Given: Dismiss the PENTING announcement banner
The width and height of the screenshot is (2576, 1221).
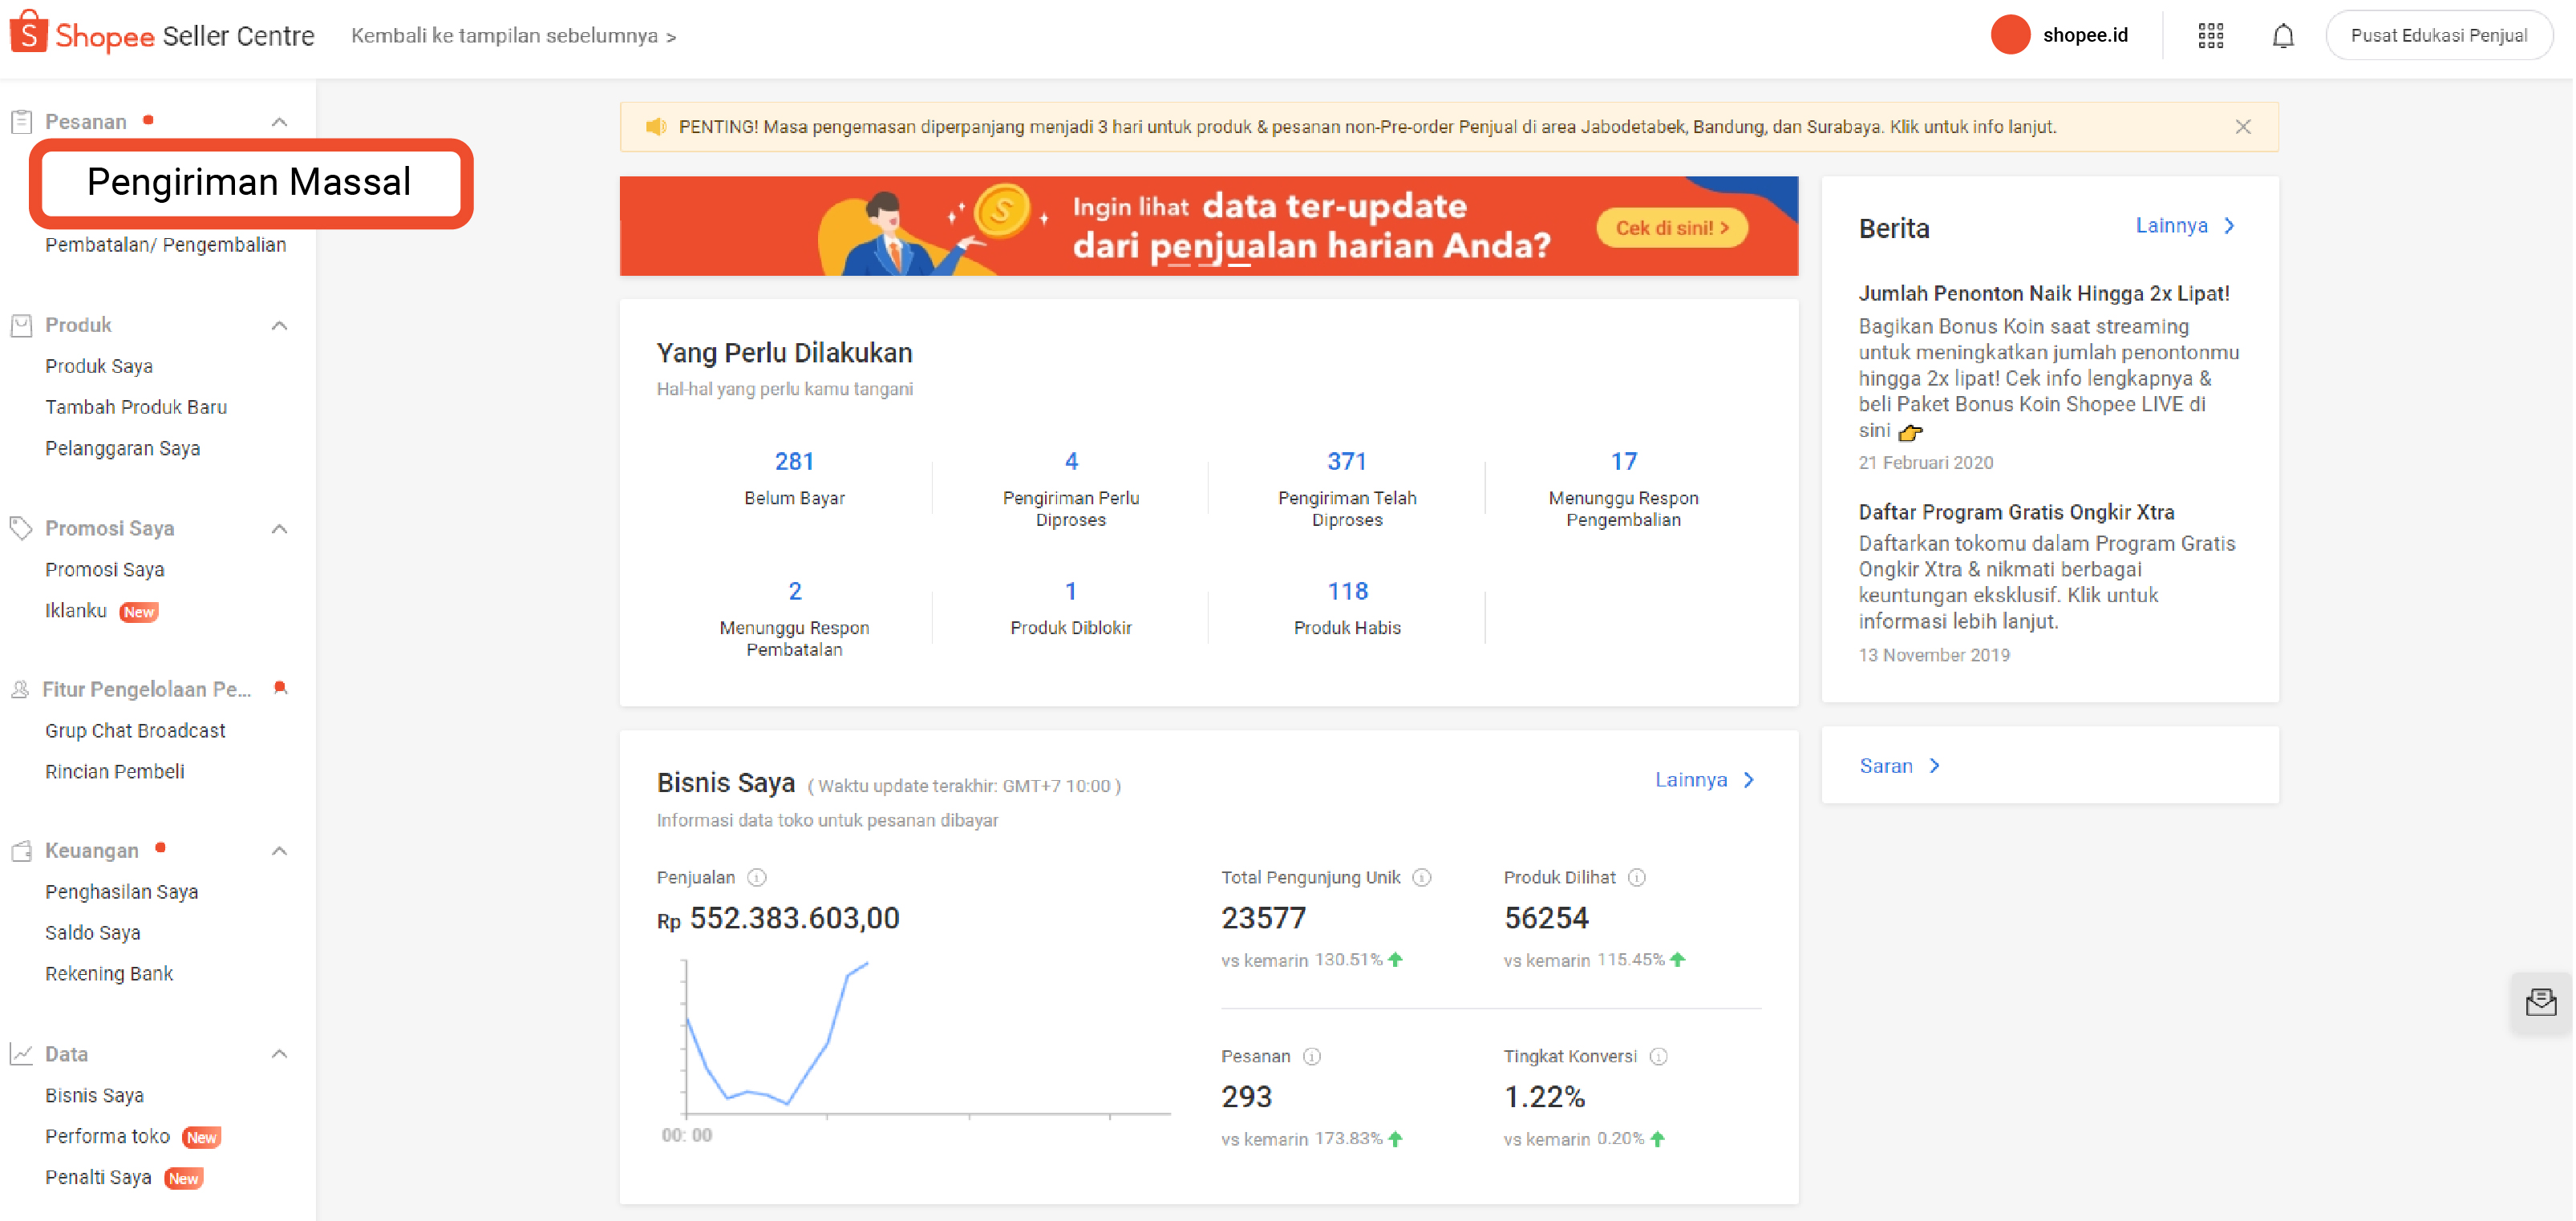Looking at the screenshot, I should click(x=2243, y=127).
